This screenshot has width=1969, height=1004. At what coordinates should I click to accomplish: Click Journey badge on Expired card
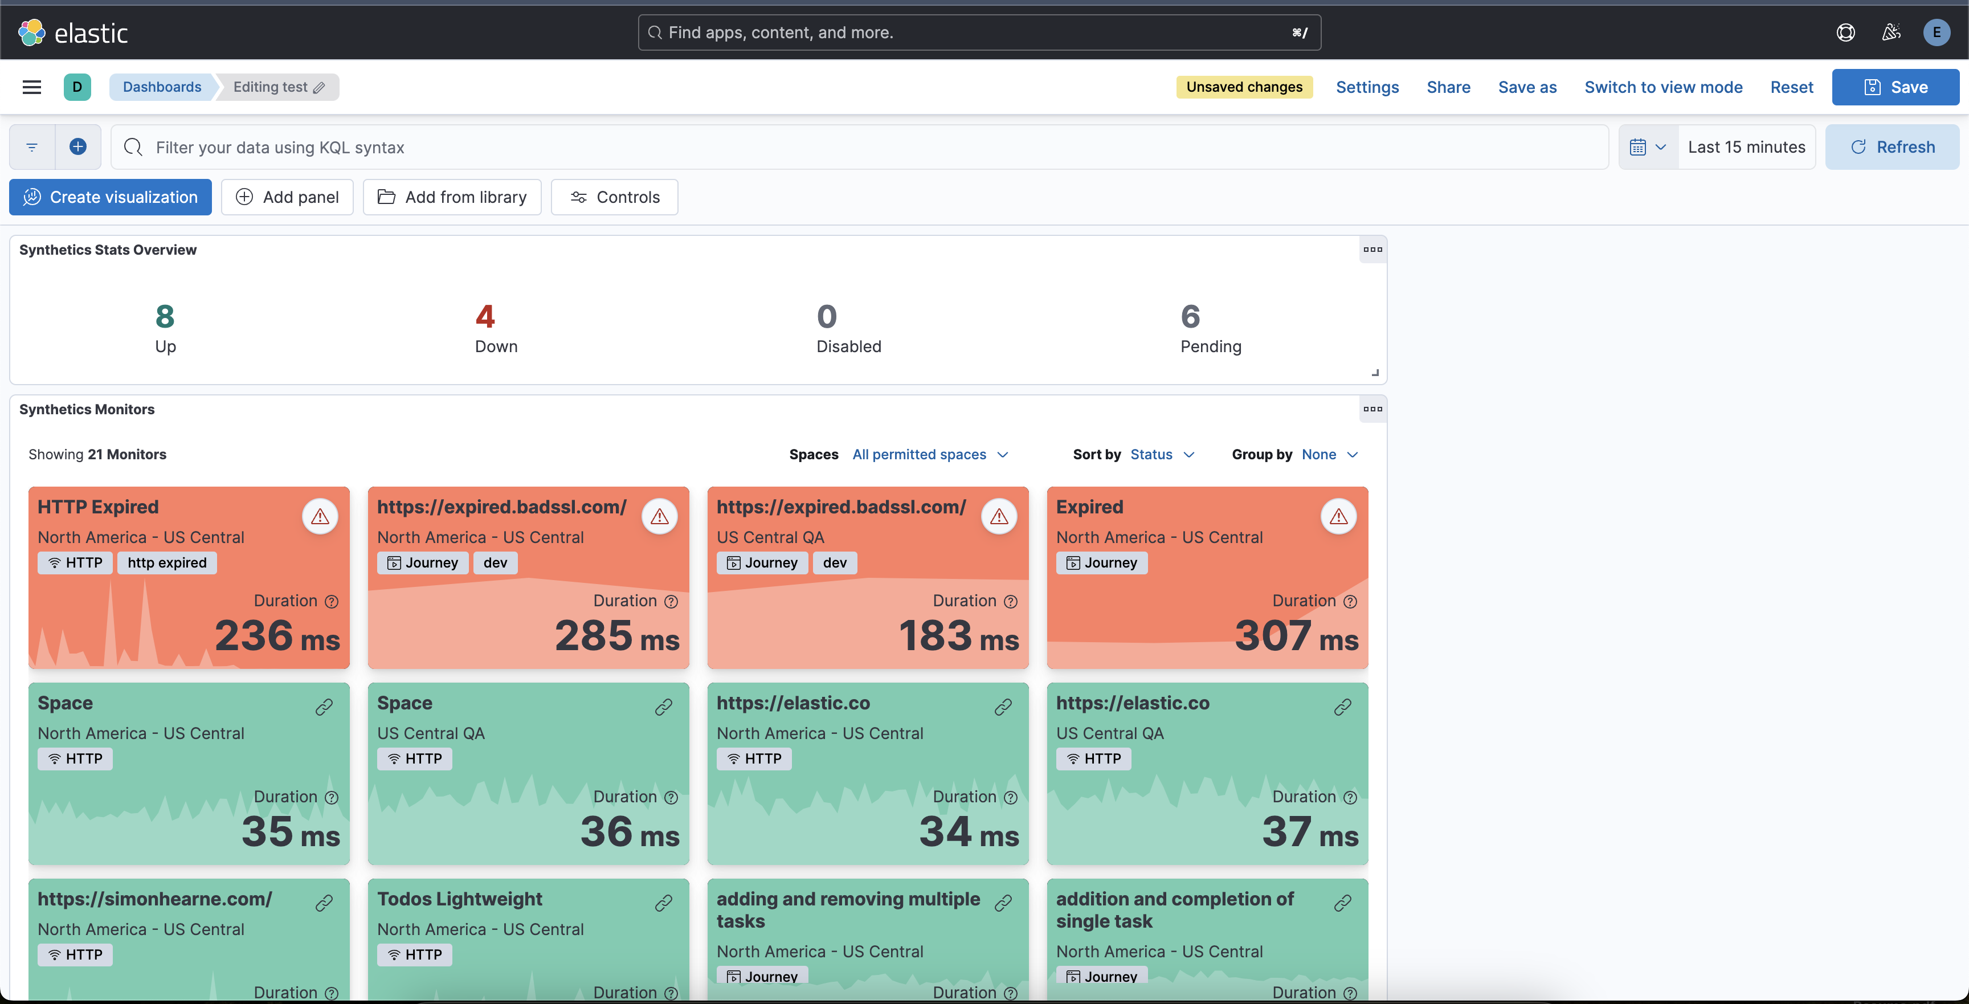click(x=1101, y=563)
